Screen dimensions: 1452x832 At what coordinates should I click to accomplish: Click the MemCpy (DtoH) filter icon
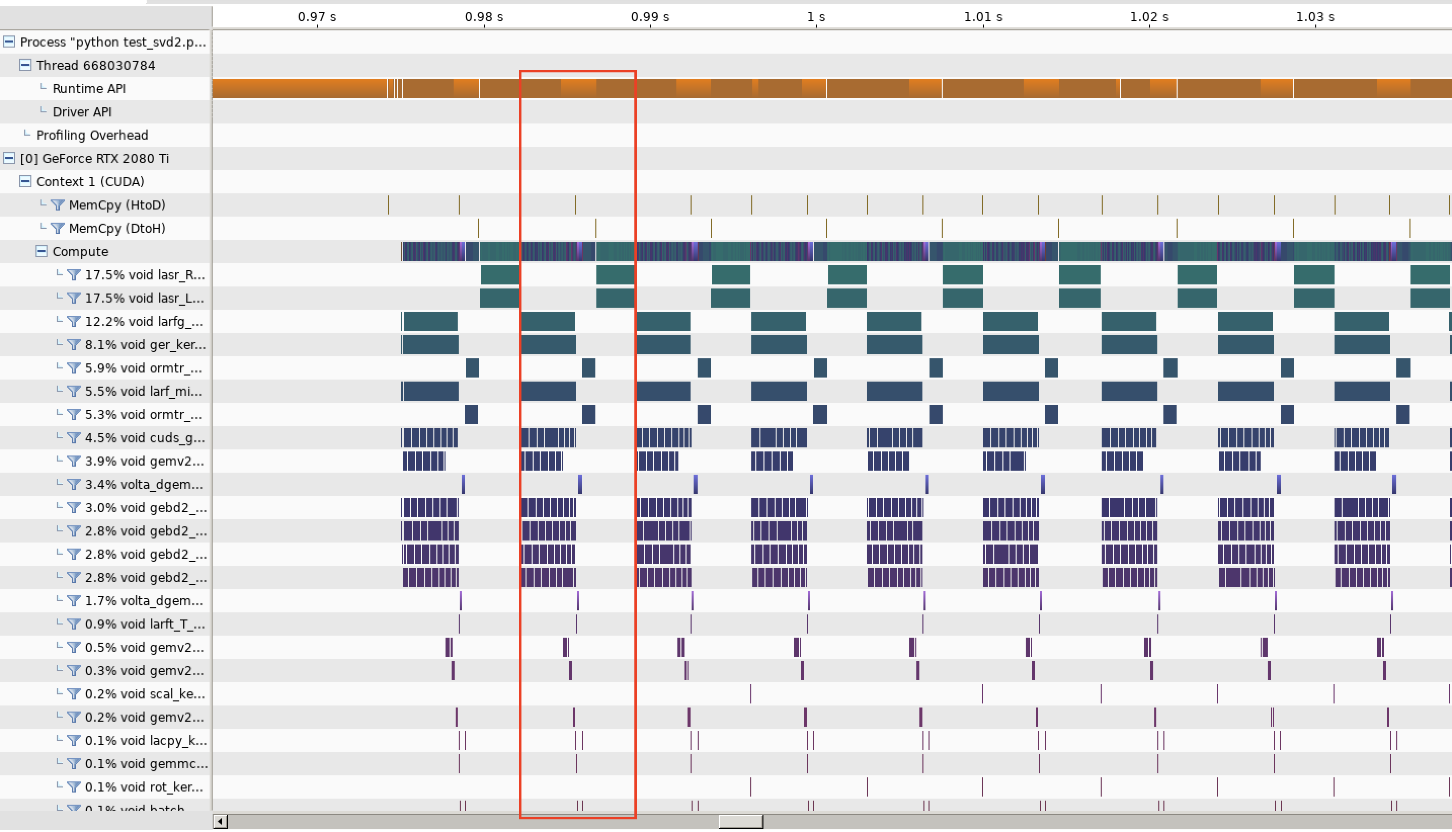click(x=57, y=228)
